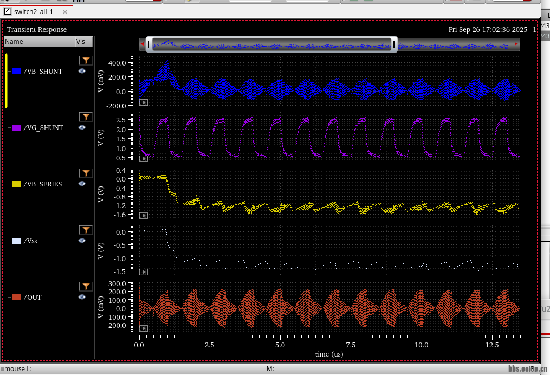Screen dimensions: 550x375
Task: Close the switch2_all_1 tab
Action: click(65, 12)
